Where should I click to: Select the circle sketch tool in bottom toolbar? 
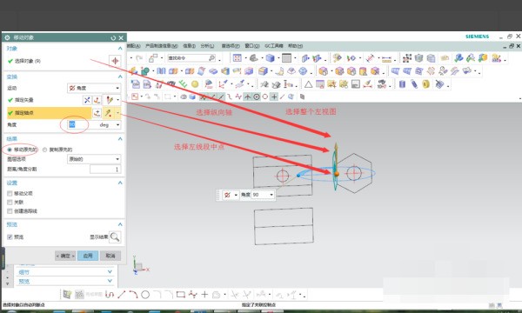click(145, 295)
